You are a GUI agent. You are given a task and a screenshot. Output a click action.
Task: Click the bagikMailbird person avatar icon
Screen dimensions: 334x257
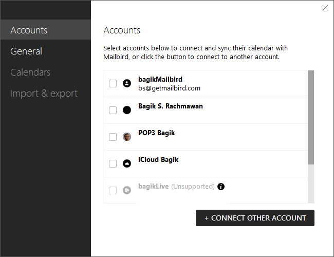coord(127,83)
